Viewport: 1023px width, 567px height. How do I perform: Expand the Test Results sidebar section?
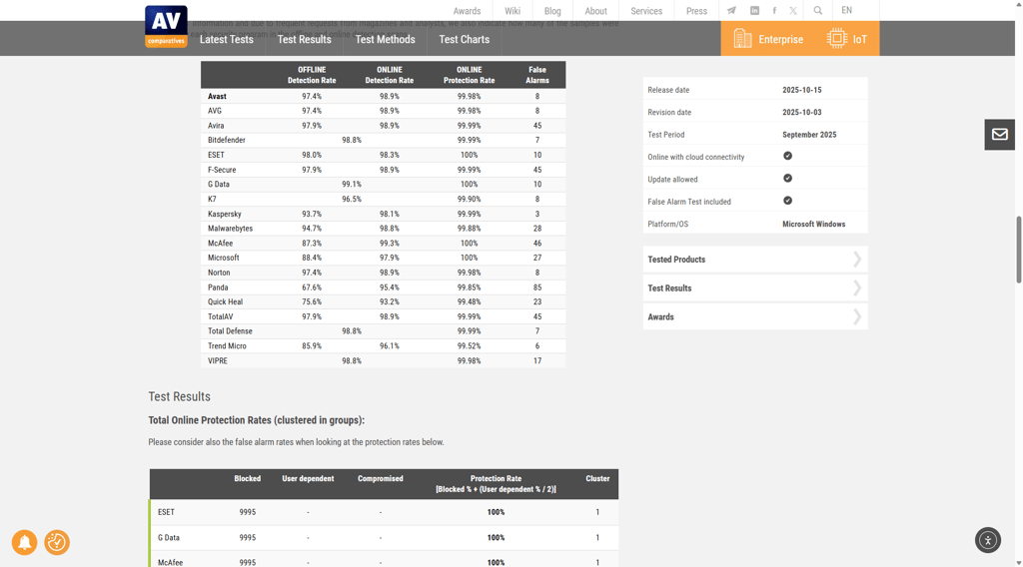tap(755, 288)
